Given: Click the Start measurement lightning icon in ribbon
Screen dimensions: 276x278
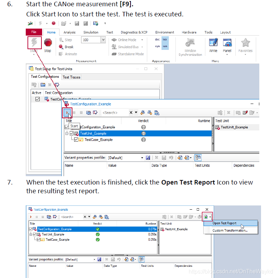Looking at the screenshot, I should coord(34,43).
